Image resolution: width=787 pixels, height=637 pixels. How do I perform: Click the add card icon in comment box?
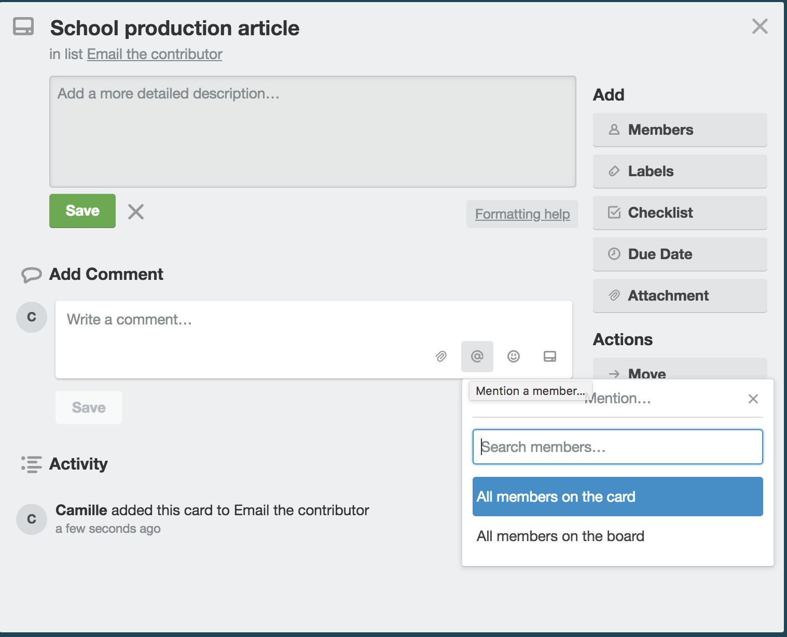pyautogui.click(x=550, y=357)
